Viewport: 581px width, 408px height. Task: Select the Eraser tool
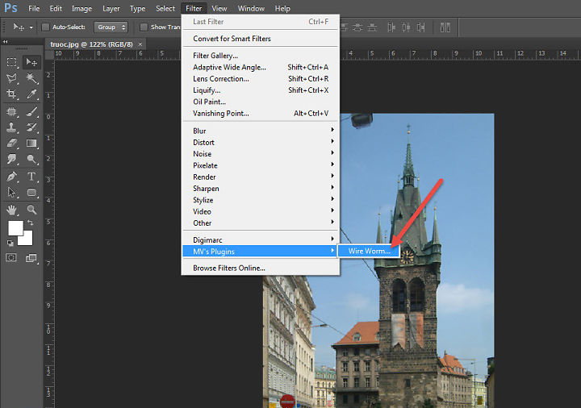(x=12, y=144)
